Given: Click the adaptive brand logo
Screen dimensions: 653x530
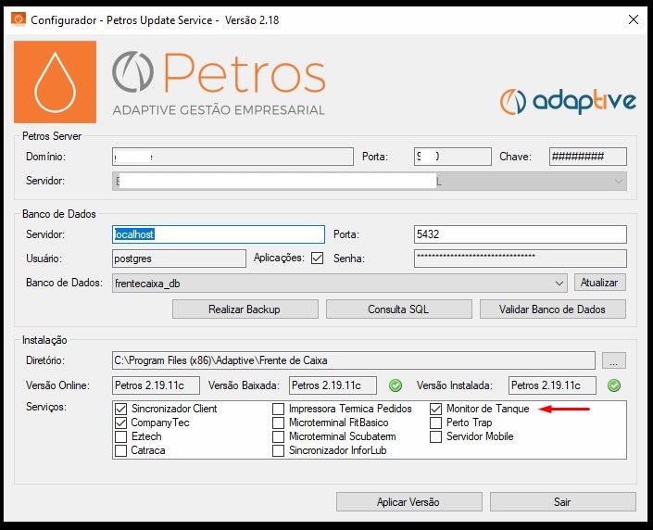Looking at the screenshot, I should (x=568, y=101).
